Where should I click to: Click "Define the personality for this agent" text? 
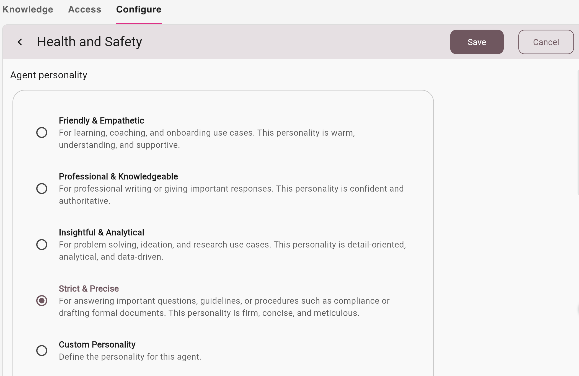[x=130, y=357]
